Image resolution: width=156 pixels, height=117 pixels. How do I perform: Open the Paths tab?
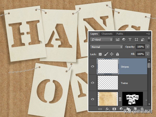(120, 34)
